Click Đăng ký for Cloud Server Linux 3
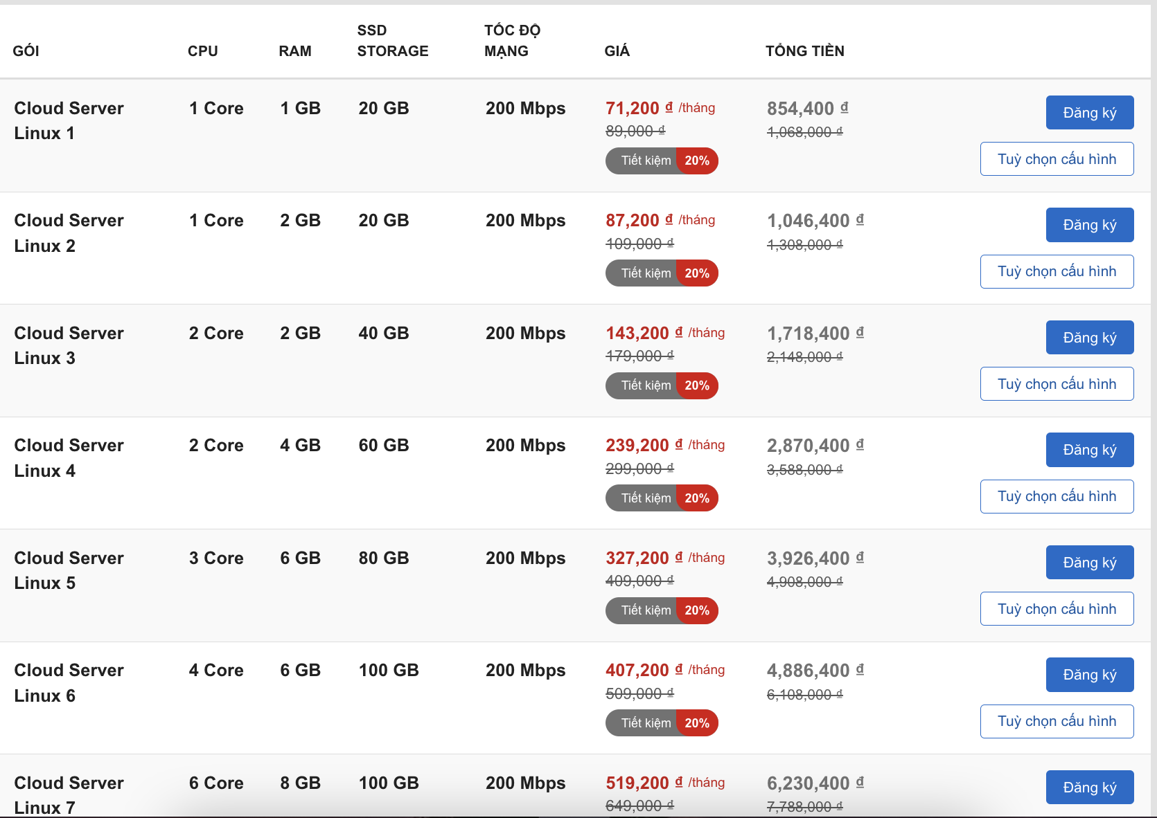1157x818 pixels. (1090, 338)
